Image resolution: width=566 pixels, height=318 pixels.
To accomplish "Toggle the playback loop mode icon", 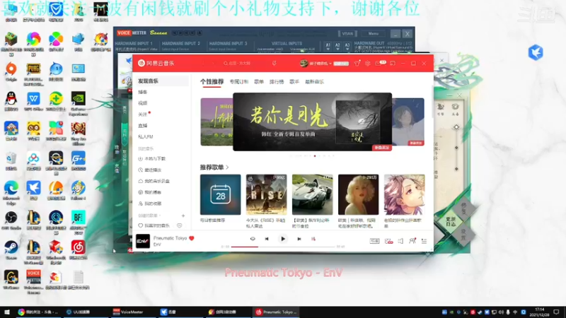I will tap(253, 239).
